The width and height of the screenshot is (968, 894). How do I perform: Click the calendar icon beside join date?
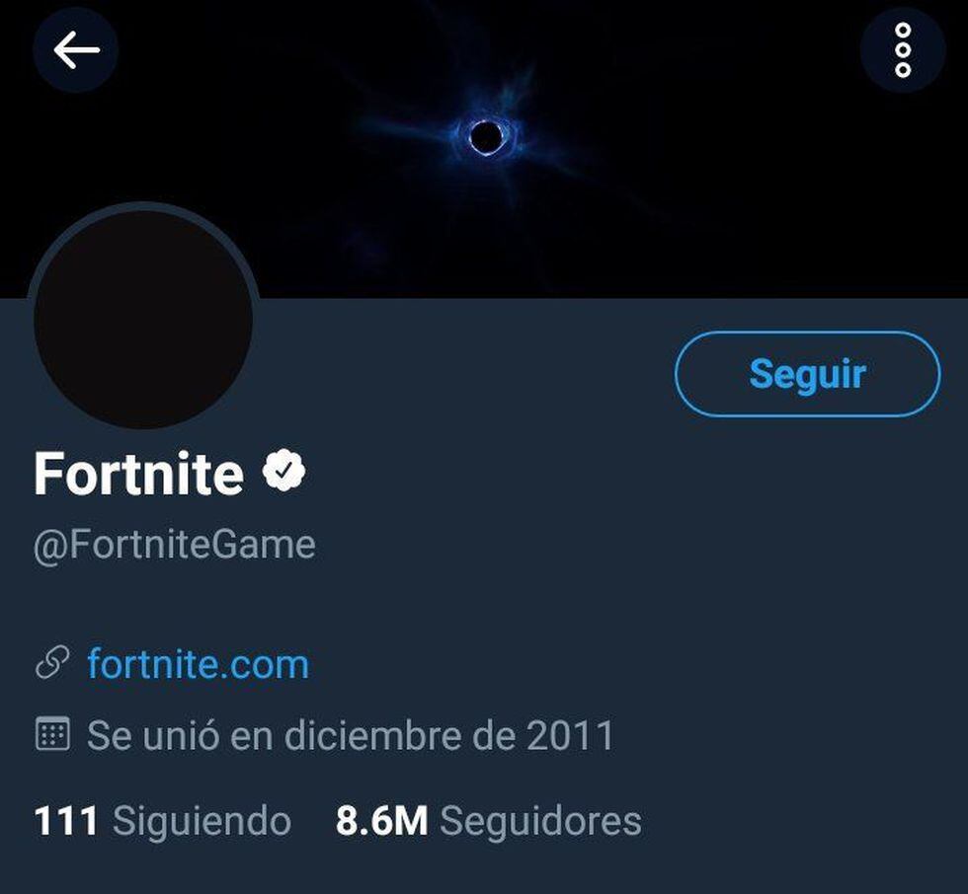click(52, 735)
